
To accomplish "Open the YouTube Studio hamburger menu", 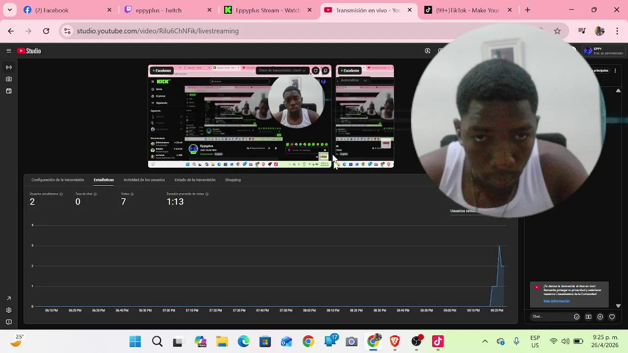I will pos(9,51).
